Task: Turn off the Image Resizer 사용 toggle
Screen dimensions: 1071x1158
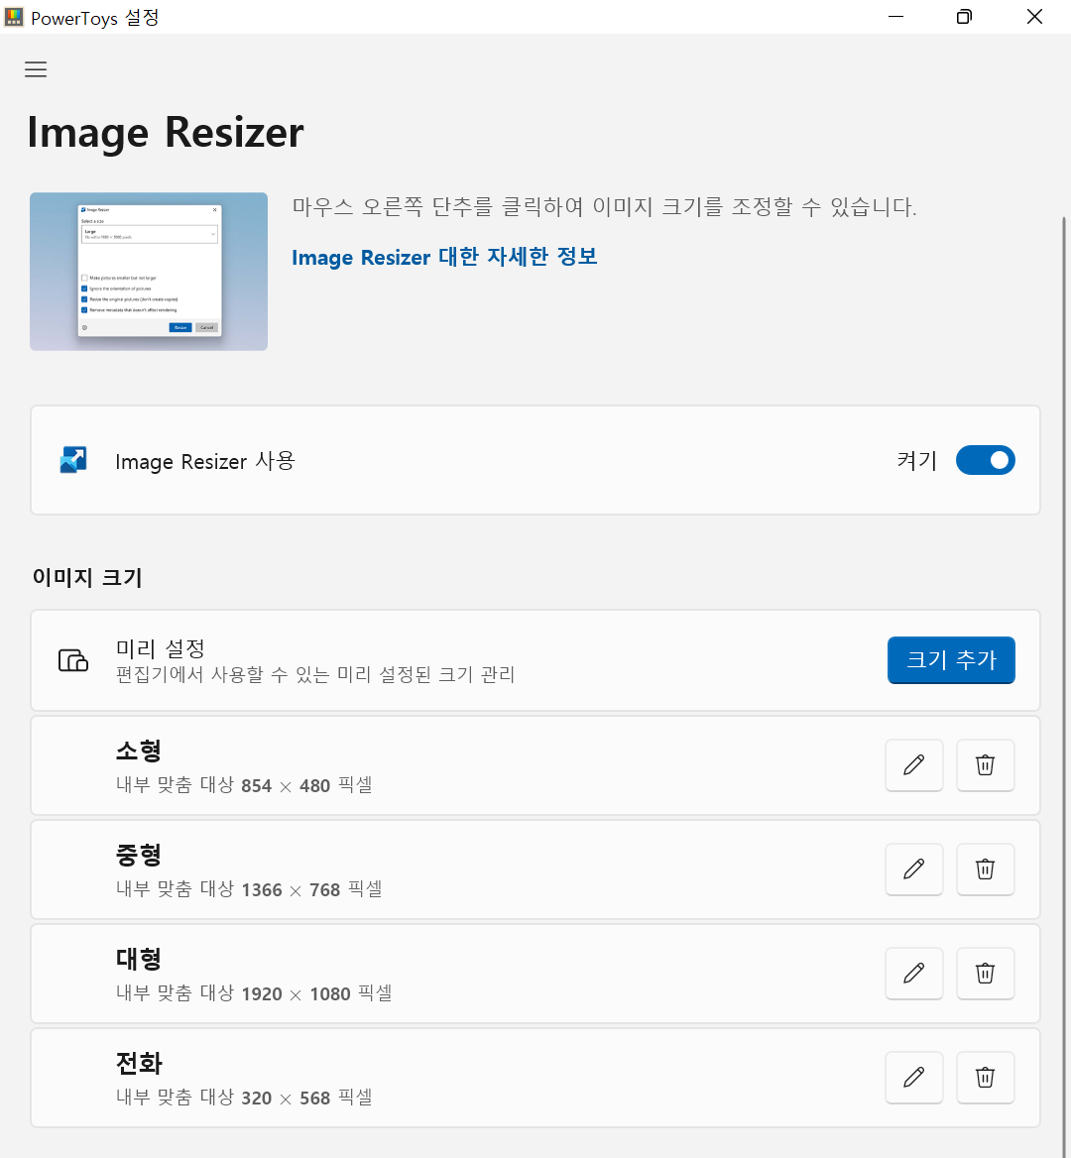Action: [x=986, y=460]
